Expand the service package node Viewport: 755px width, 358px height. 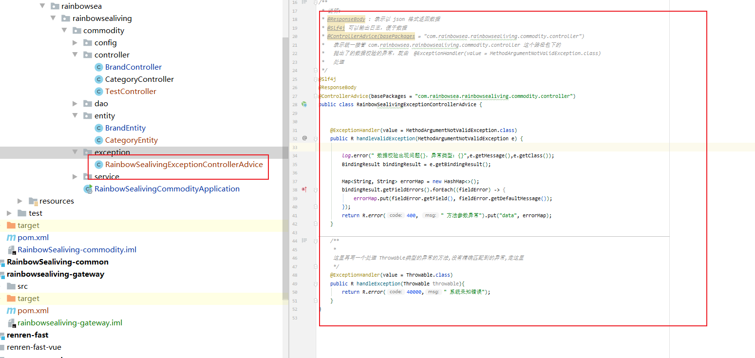click(75, 177)
